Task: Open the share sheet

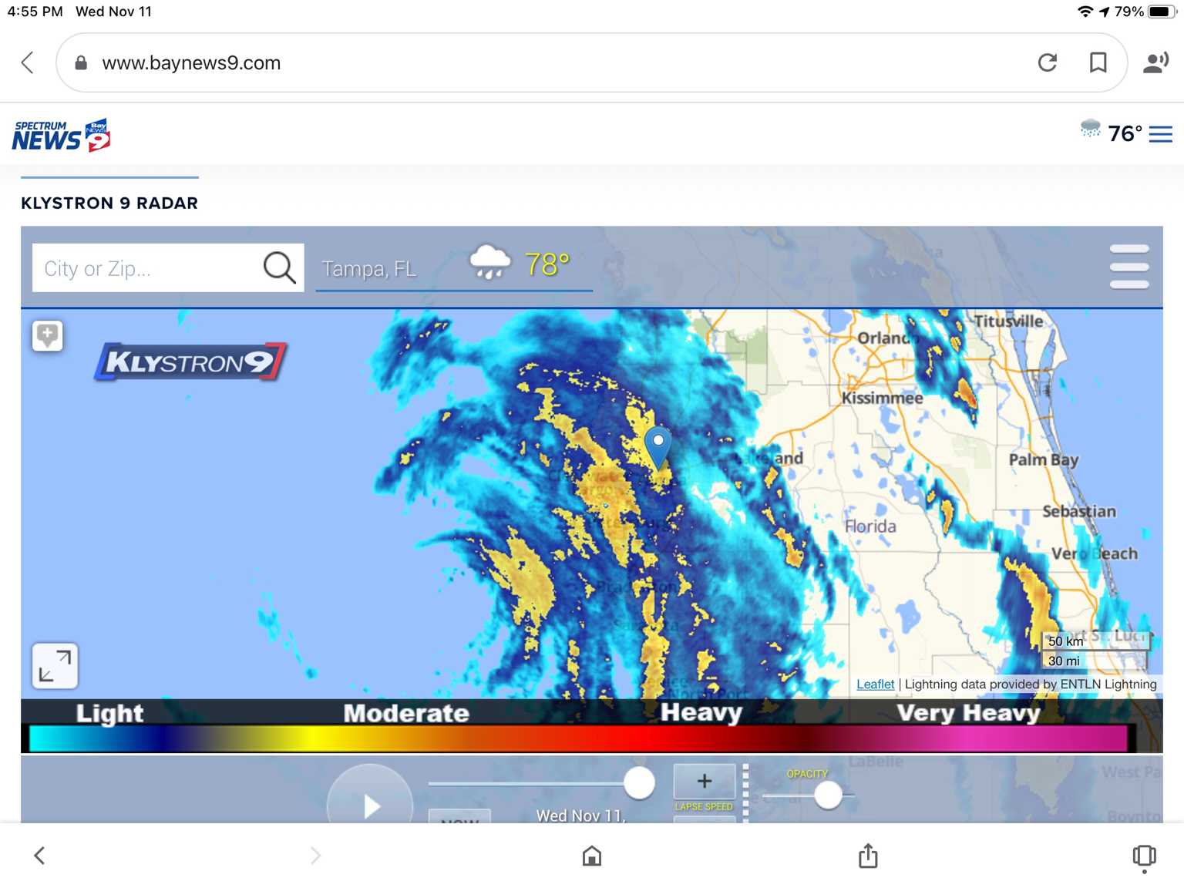Action: (x=868, y=855)
